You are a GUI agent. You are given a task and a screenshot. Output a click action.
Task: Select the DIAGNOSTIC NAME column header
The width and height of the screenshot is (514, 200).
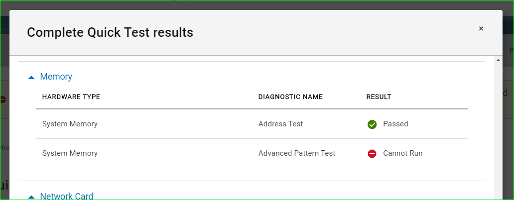pos(290,97)
